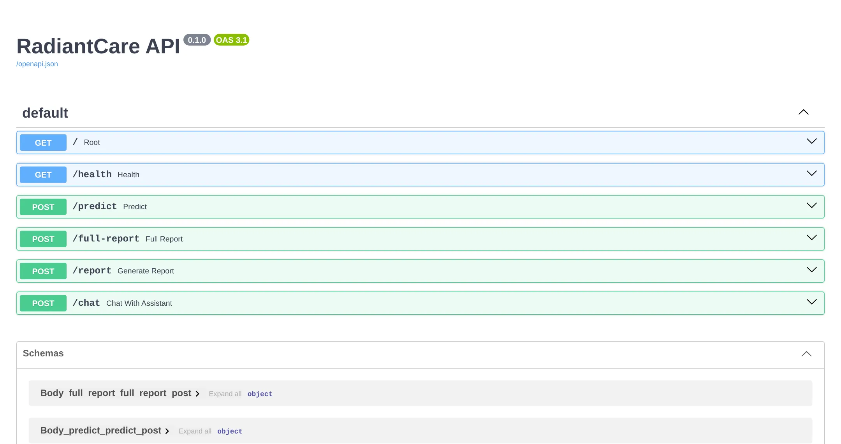Click the /predict path text

click(x=95, y=206)
